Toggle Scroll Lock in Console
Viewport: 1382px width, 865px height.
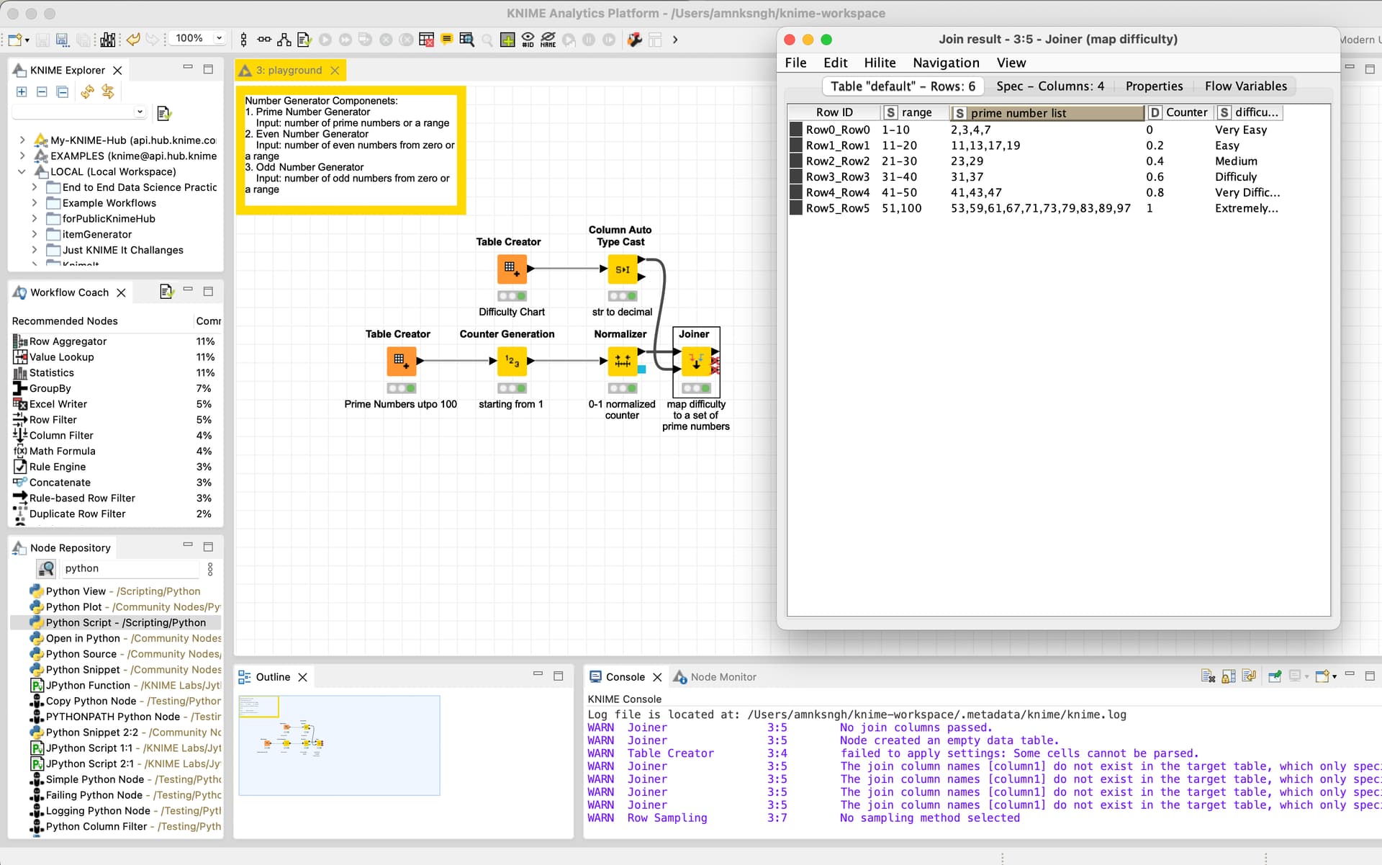point(1229,676)
